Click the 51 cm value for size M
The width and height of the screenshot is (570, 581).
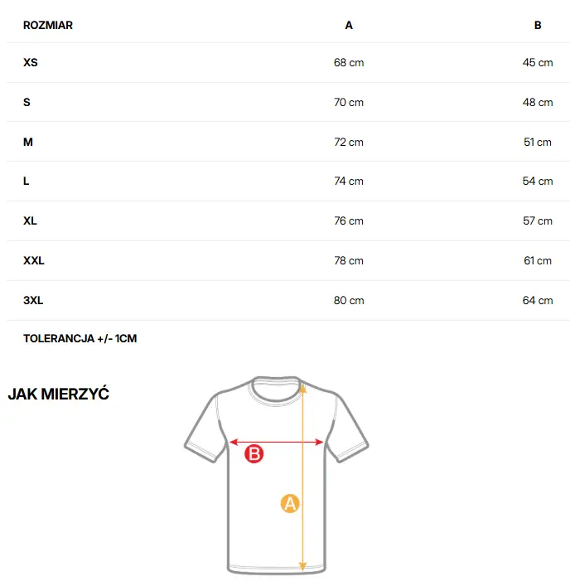point(538,143)
